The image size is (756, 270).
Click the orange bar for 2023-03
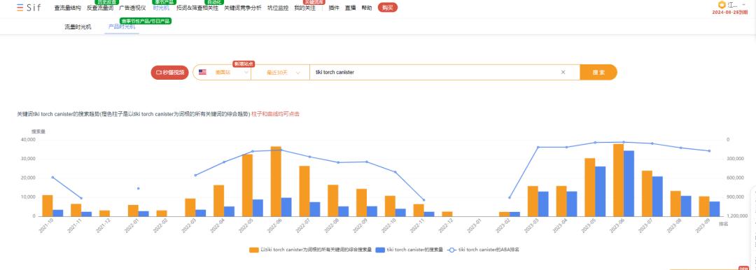point(533,201)
